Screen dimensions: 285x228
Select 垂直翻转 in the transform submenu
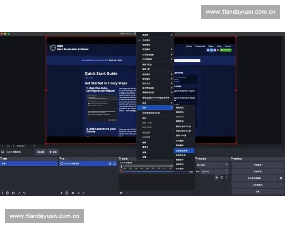184,145
